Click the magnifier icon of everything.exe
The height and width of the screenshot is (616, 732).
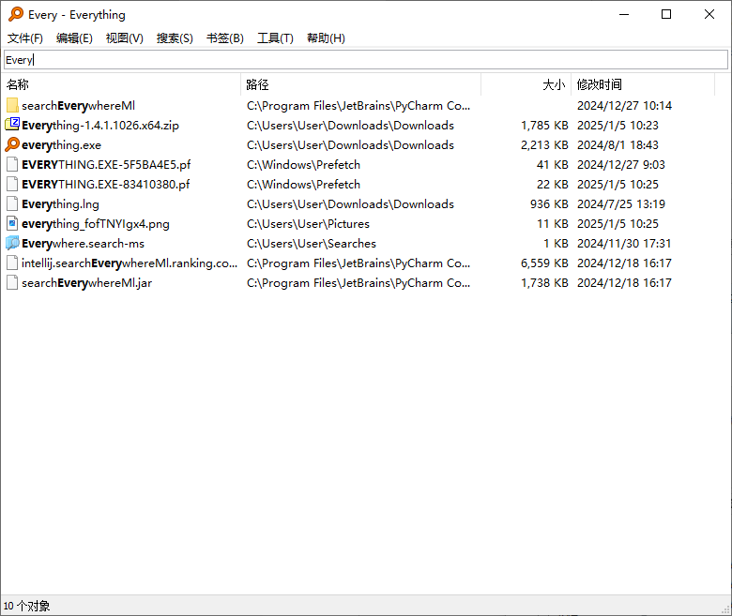click(x=12, y=144)
